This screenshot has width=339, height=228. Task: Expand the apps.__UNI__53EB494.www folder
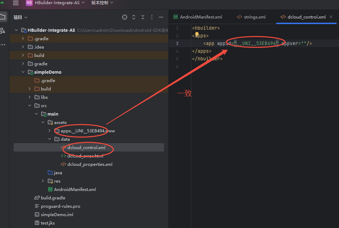pyautogui.click(x=50, y=131)
